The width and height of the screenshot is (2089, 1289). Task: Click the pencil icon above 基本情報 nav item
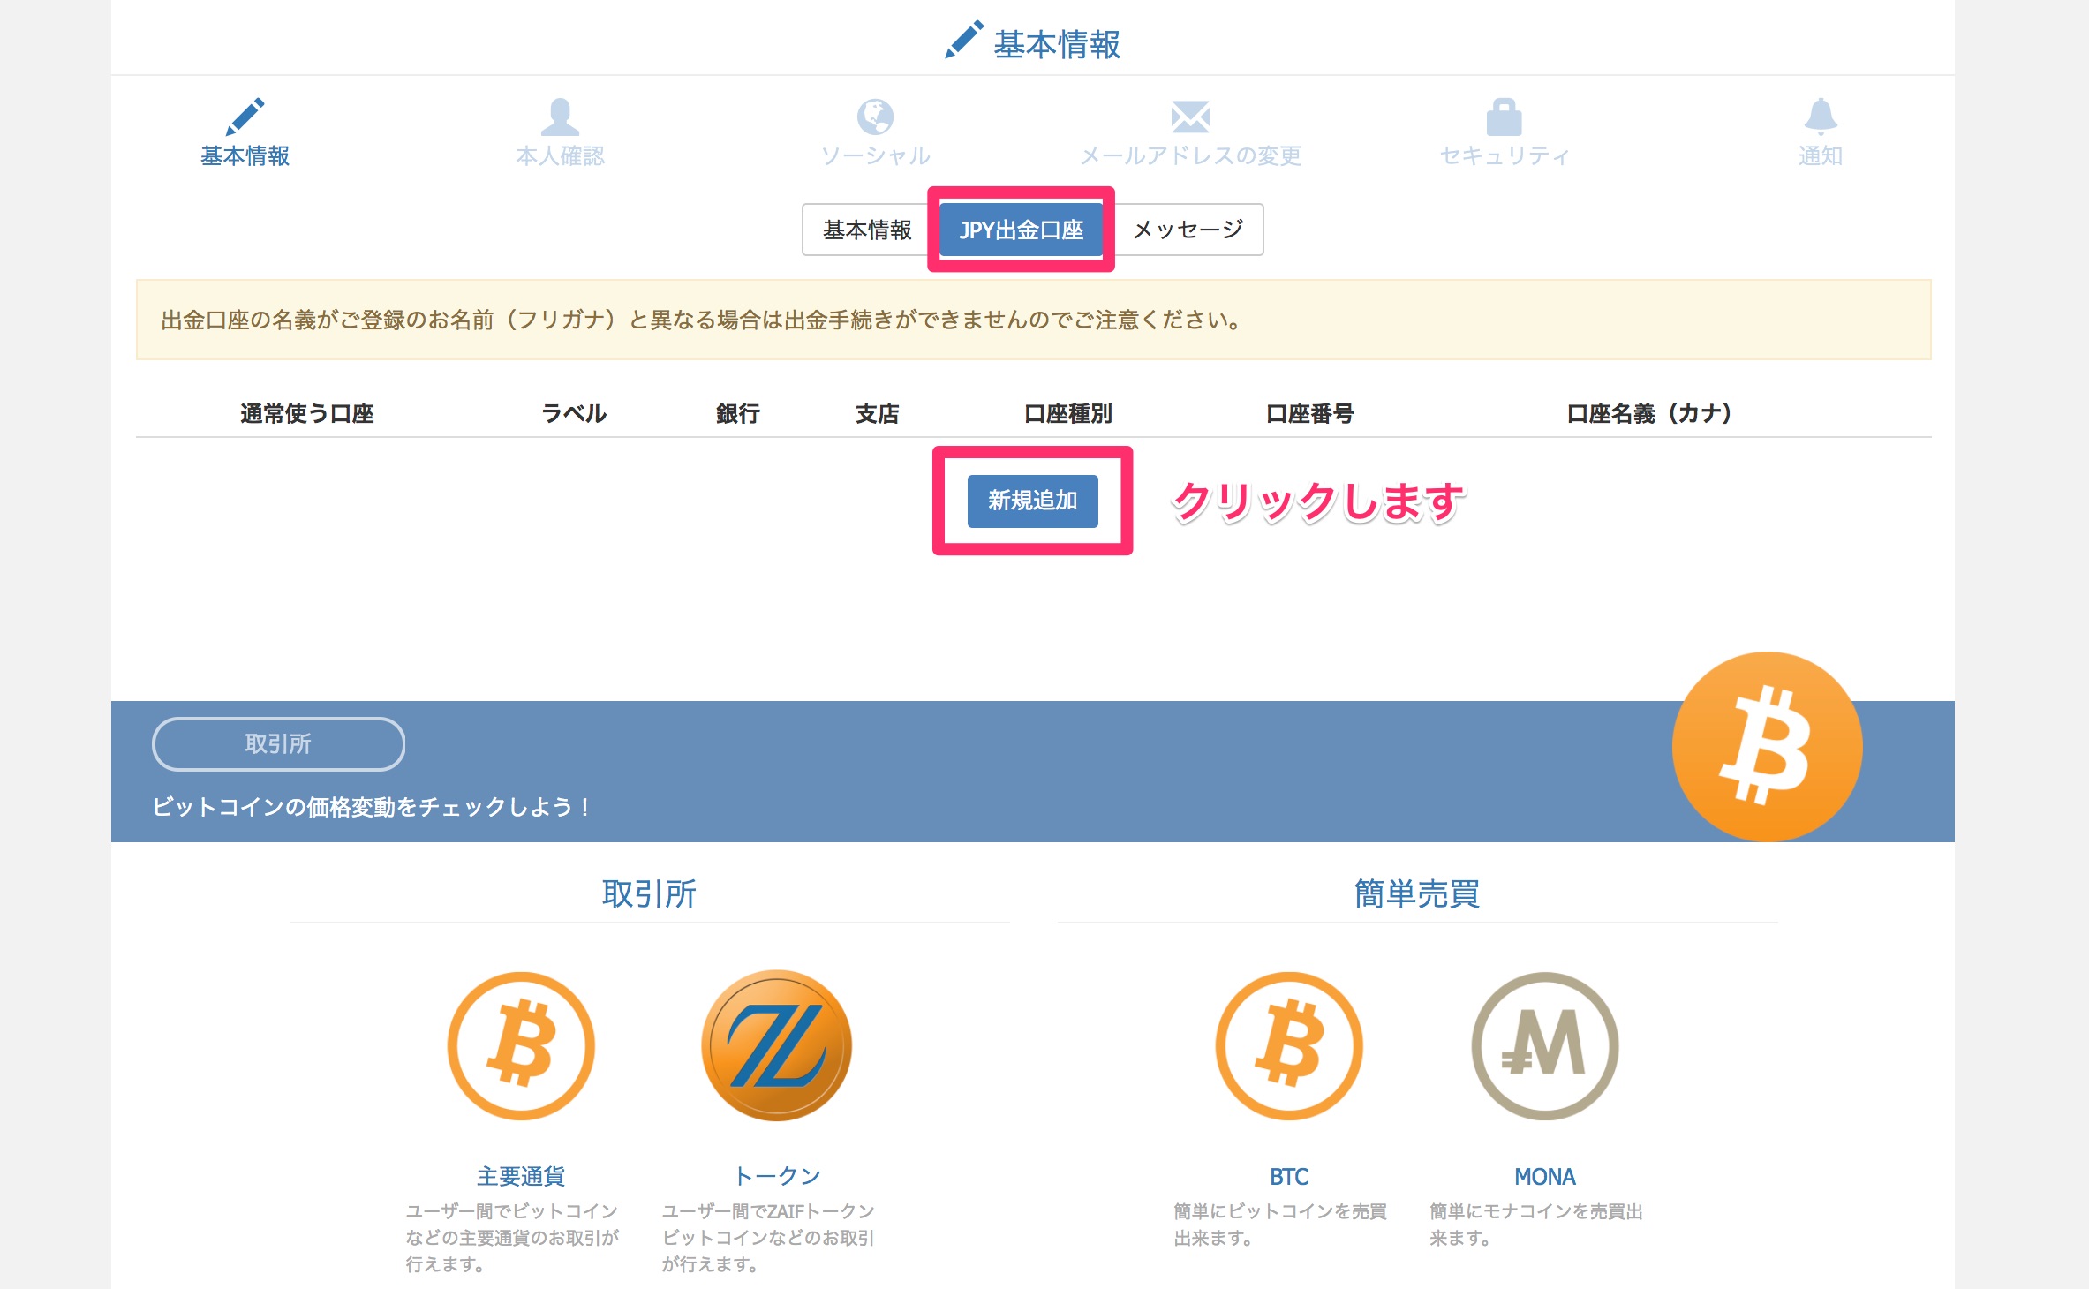coord(245,116)
